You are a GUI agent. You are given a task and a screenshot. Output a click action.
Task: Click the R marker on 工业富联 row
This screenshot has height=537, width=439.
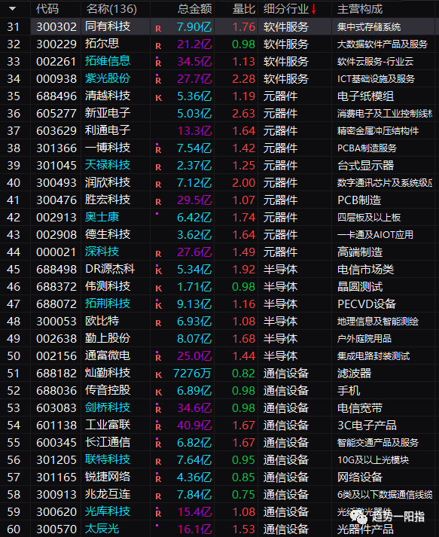158,427
